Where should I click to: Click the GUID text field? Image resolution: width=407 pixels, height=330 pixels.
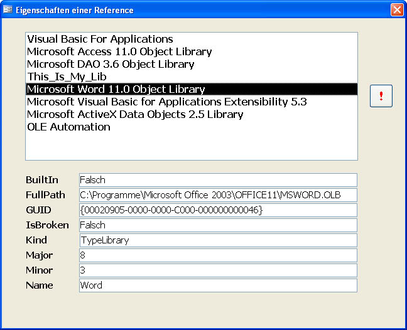click(x=218, y=210)
